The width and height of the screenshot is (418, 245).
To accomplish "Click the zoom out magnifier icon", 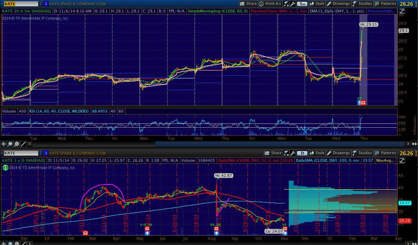I will tap(17, 144).
